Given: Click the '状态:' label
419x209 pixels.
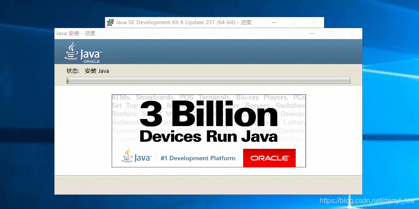Looking at the screenshot, I should pyautogui.click(x=73, y=71).
